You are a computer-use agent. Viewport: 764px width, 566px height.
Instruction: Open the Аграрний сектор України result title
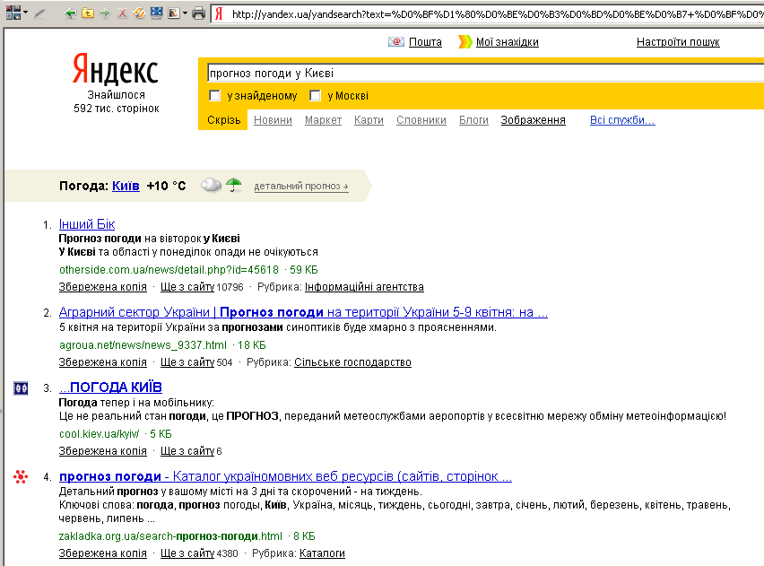tap(303, 312)
